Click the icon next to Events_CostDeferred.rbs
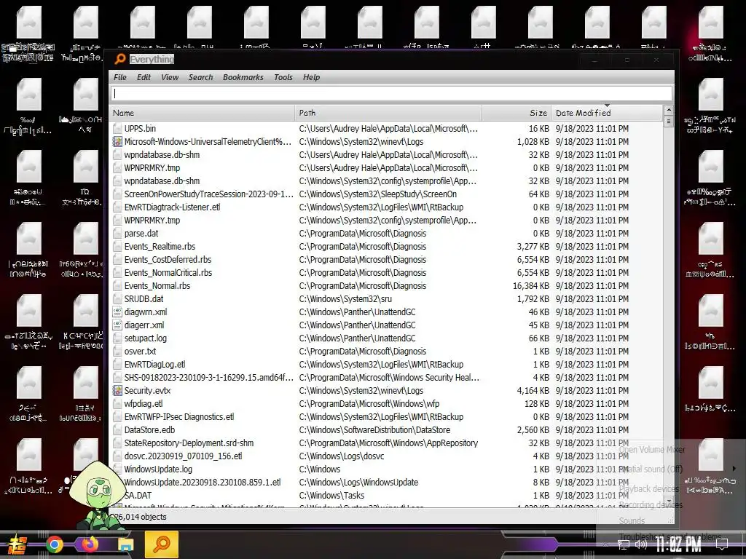Image resolution: width=746 pixels, height=559 pixels. pos(117,260)
